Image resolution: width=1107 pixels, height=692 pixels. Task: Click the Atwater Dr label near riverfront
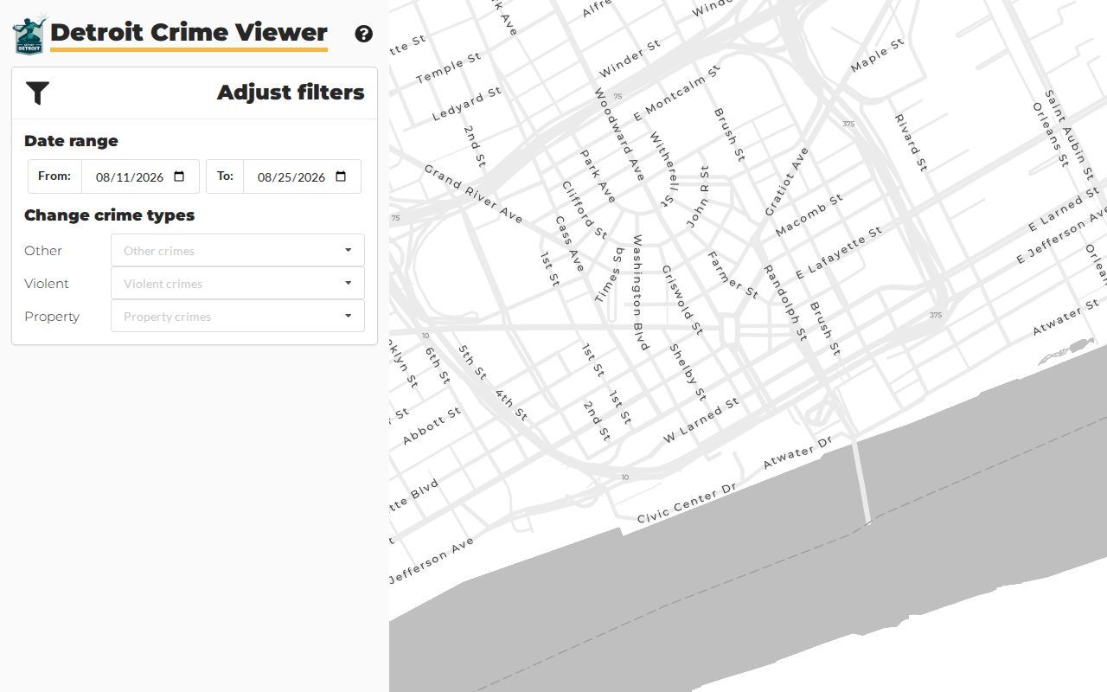point(797,452)
